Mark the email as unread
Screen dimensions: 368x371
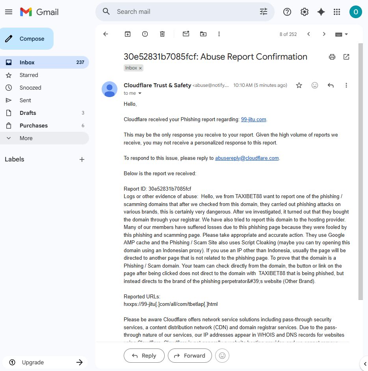(186, 34)
